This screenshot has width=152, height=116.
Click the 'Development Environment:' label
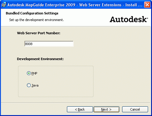coord(40,59)
